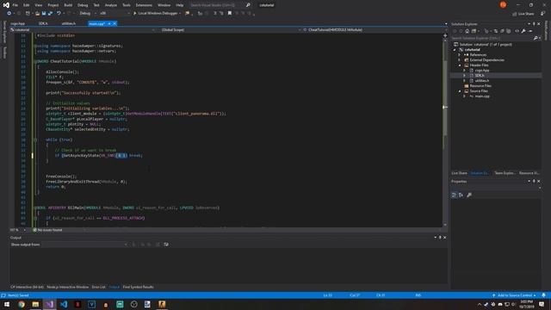This screenshot has width=551, height=310.
Task: Open VS Code from the taskbar
Action: [x=64, y=304]
